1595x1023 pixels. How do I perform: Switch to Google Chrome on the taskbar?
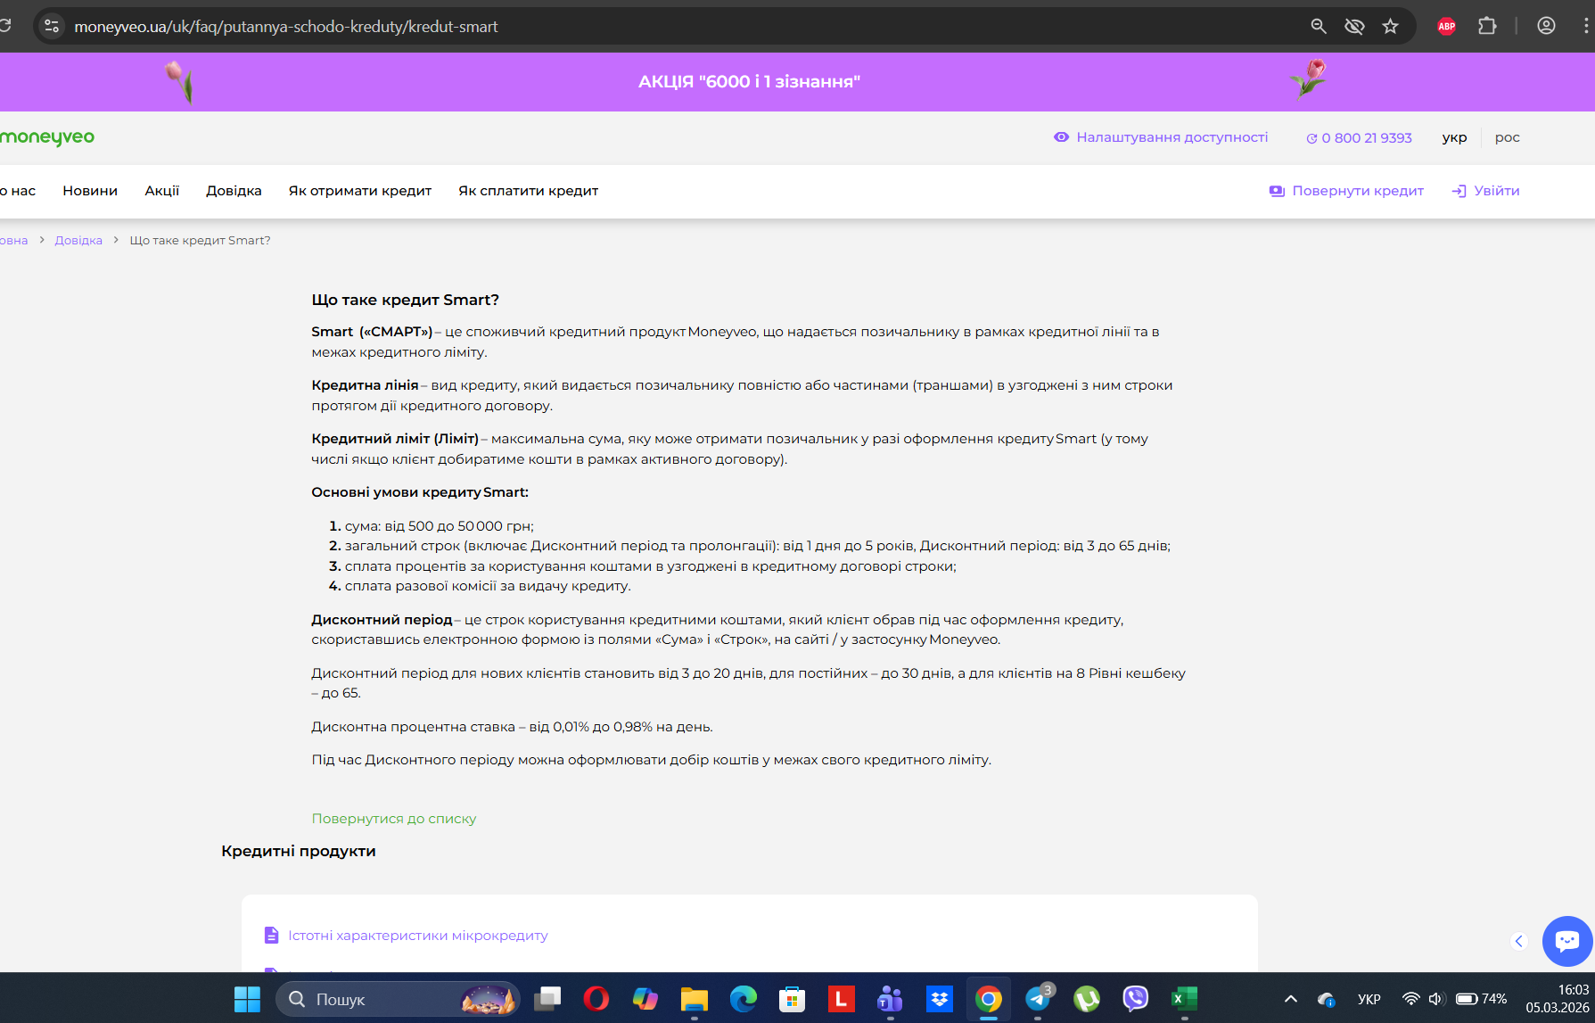(x=988, y=999)
